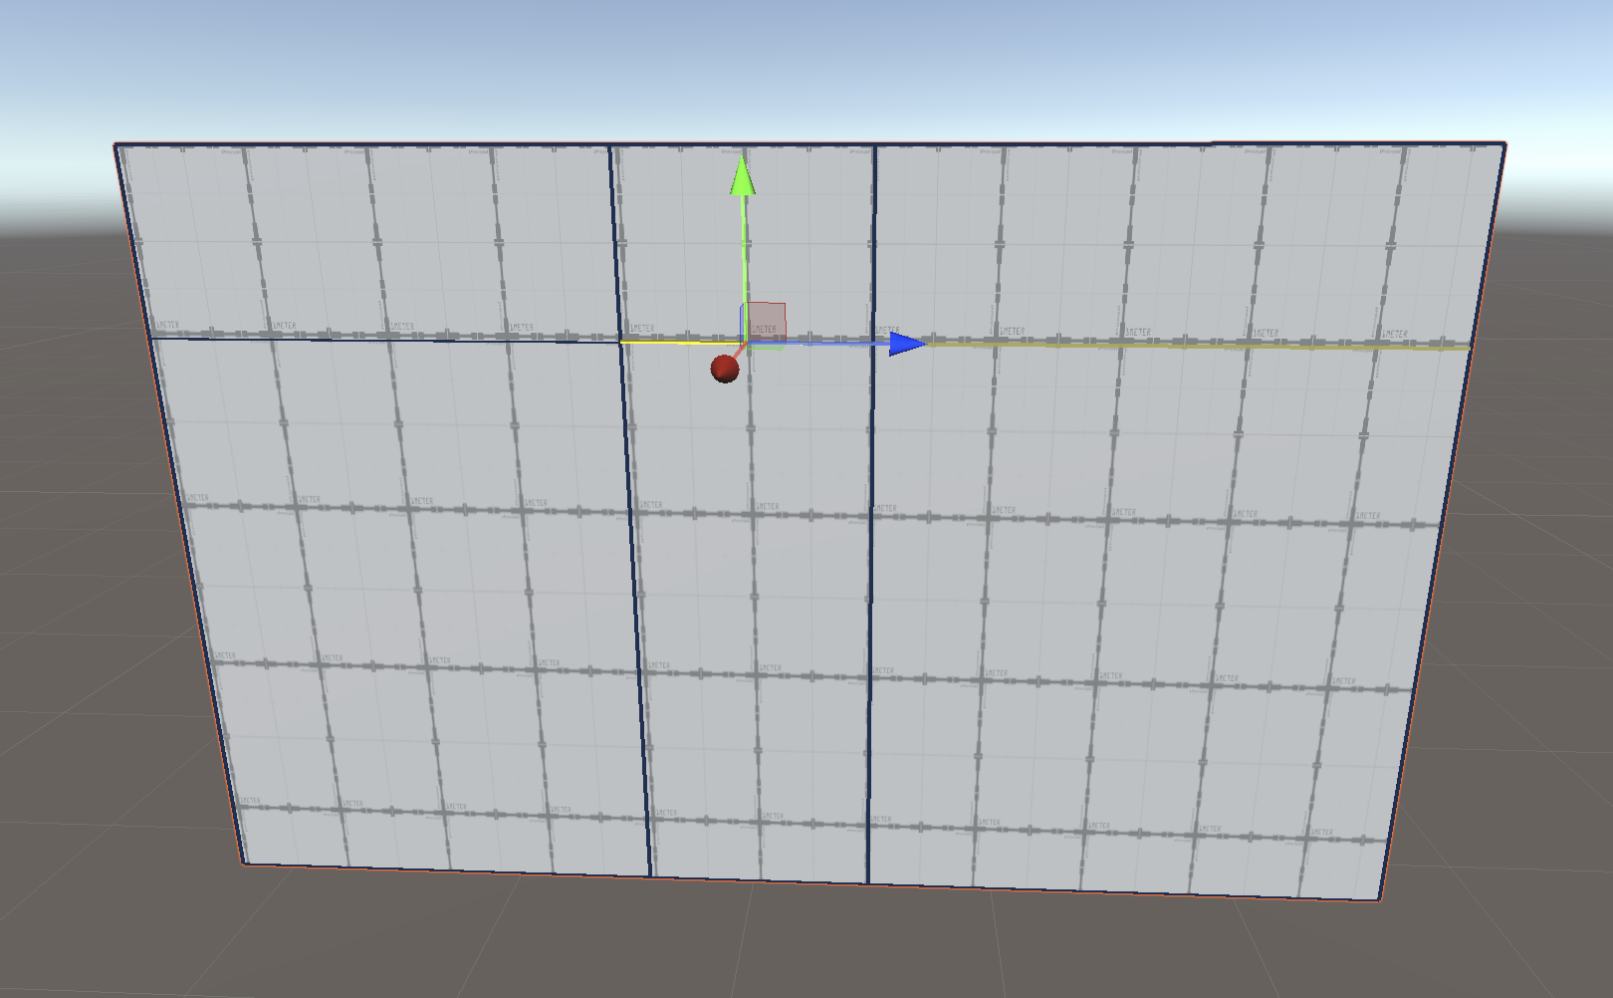Select the dark vertical edge left of the gizmo
1613x998 pixels.
(x=629, y=511)
